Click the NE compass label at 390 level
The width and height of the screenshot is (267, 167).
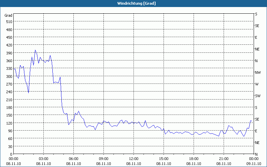point(257,49)
